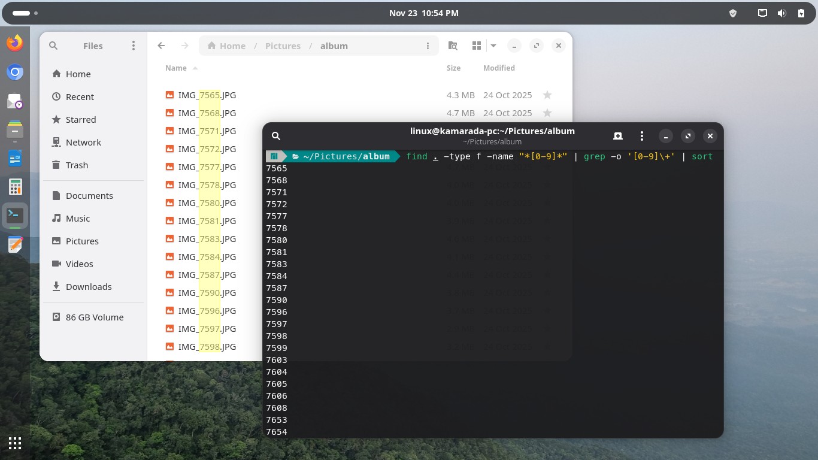Open the view options dropdown arrow
The height and width of the screenshot is (460, 818).
pyautogui.click(x=493, y=46)
